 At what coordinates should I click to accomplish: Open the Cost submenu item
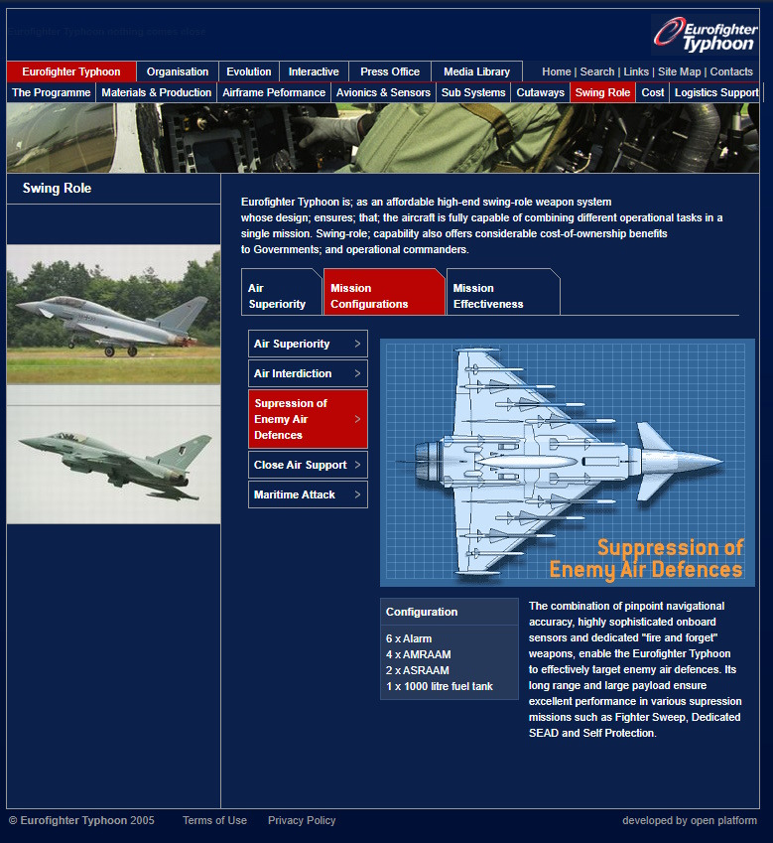[x=653, y=92]
